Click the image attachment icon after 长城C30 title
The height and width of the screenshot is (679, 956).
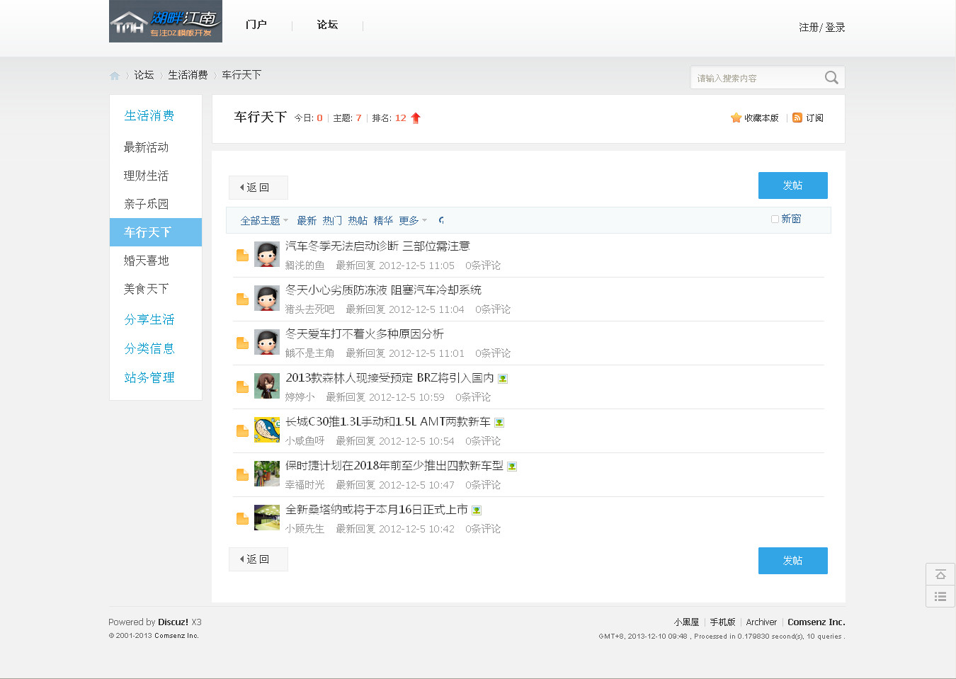point(499,423)
